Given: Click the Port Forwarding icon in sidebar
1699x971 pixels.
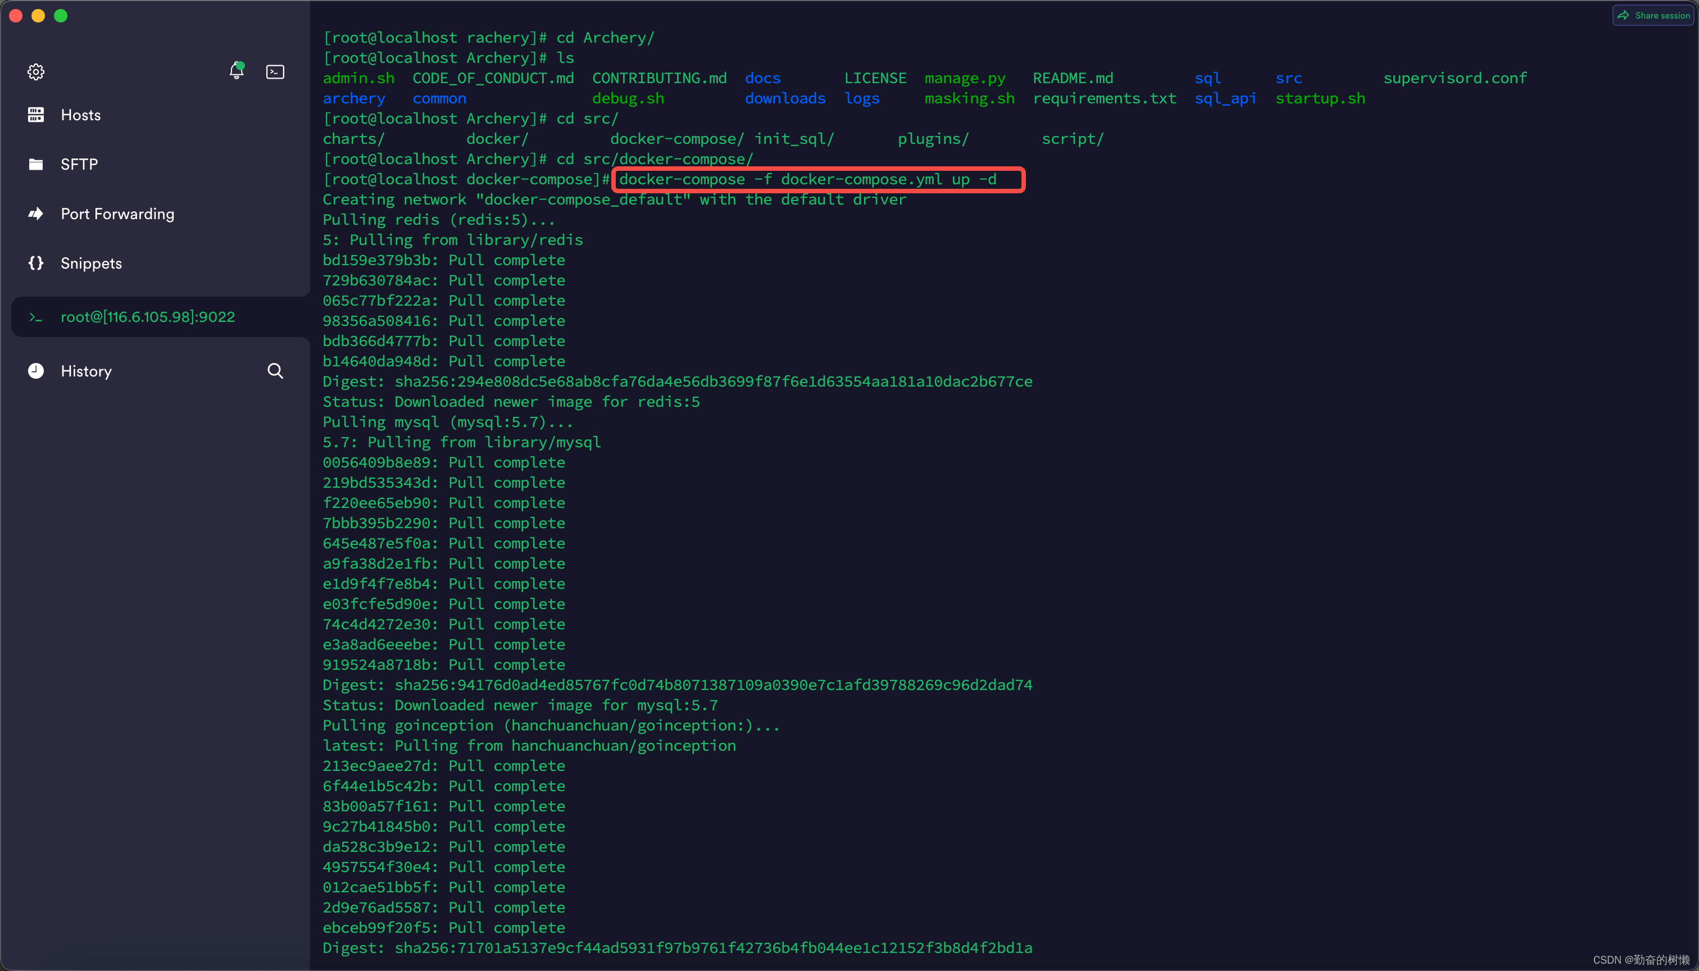Looking at the screenshot, I should coord(35,214).
